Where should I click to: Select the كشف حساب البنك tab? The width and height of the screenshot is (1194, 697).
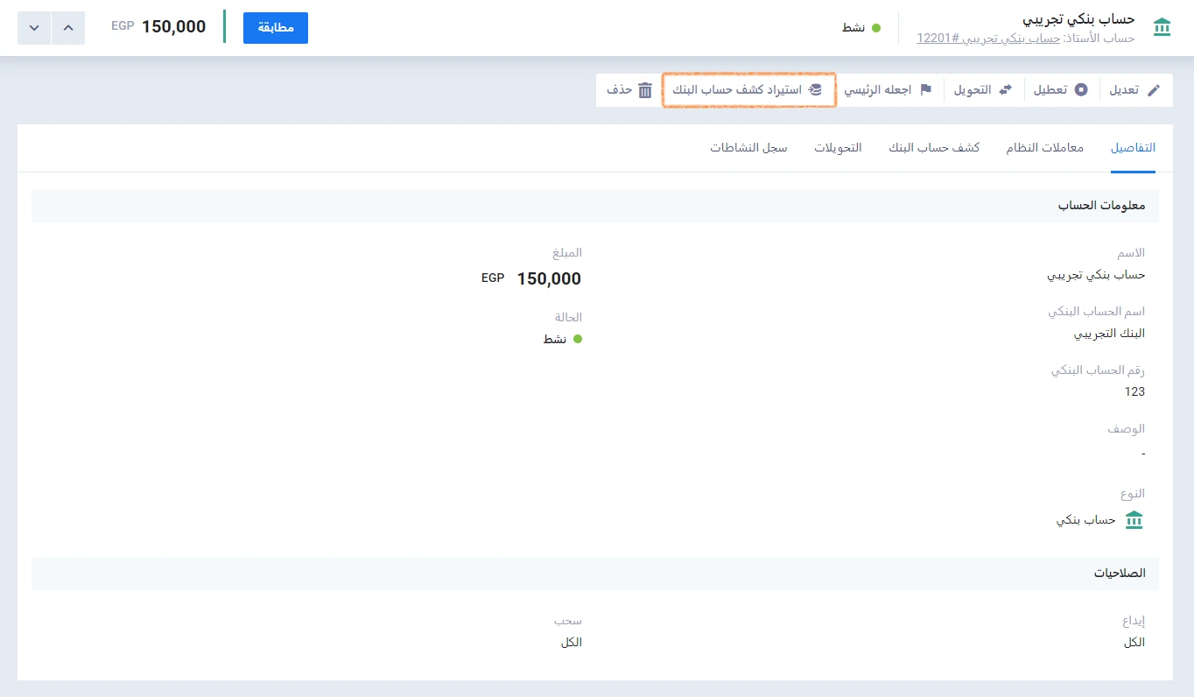934,148
